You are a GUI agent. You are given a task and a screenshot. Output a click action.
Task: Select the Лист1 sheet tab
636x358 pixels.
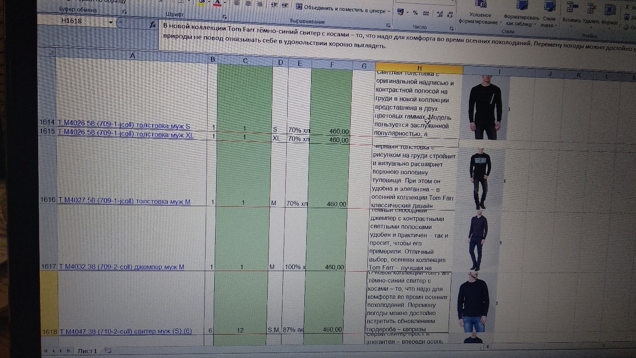(x=87, y=351)
